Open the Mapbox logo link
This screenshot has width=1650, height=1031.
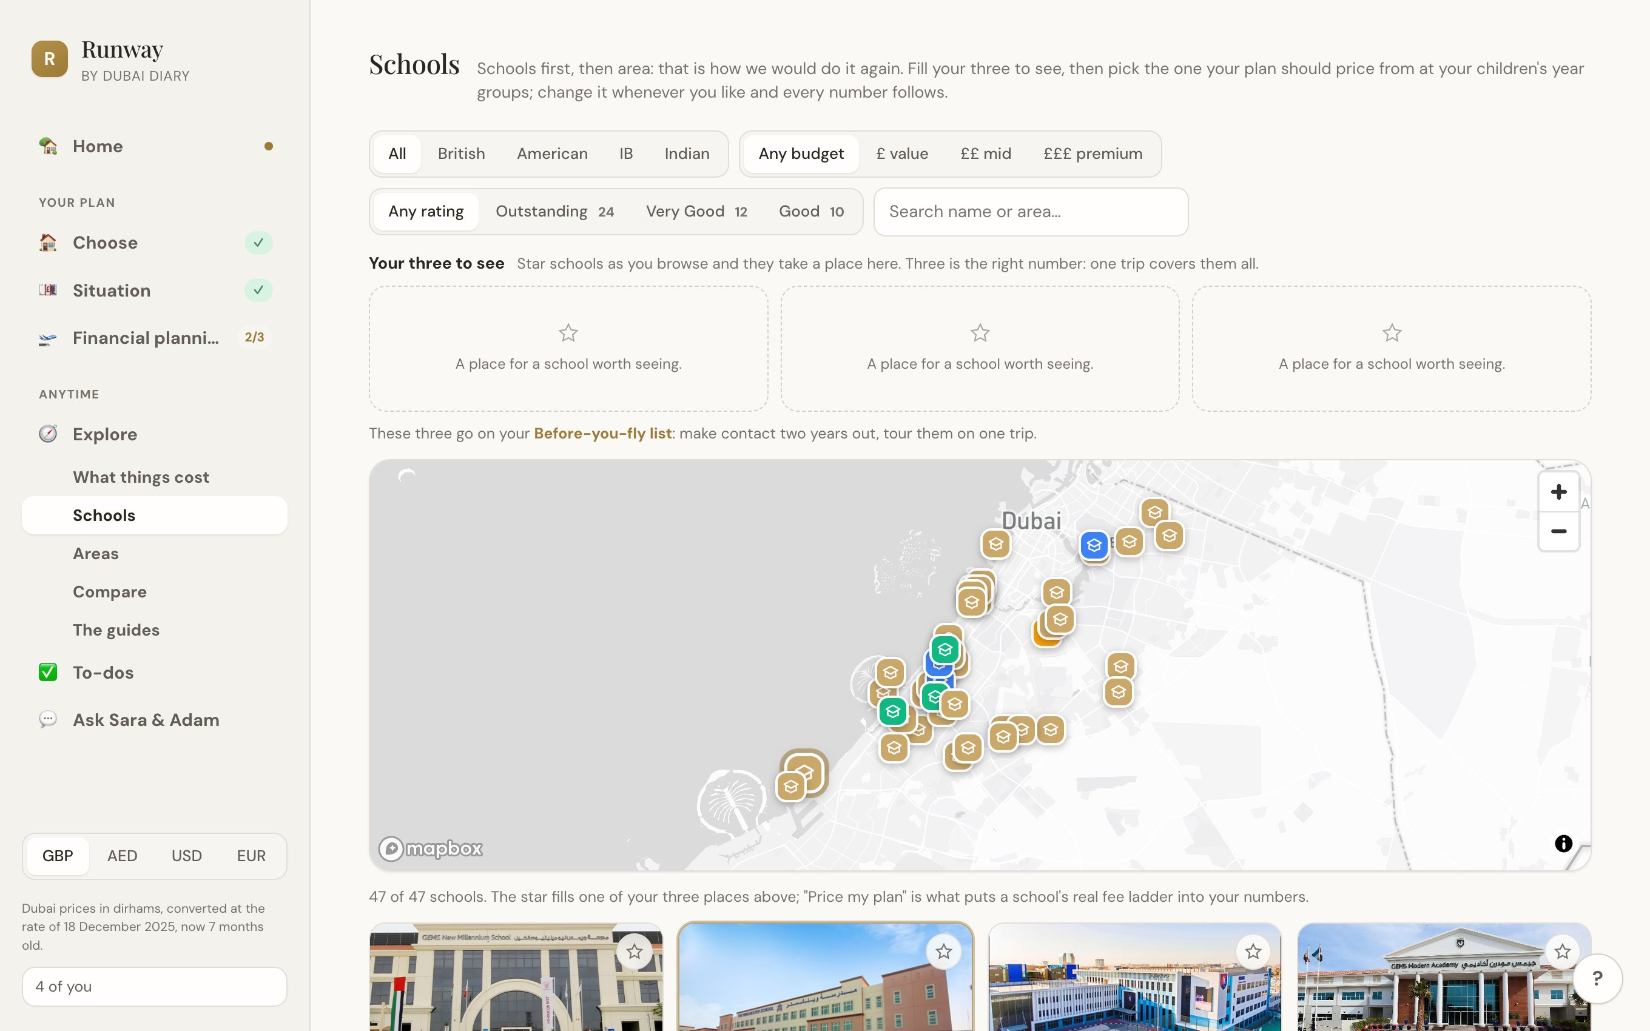coord(431,849)
